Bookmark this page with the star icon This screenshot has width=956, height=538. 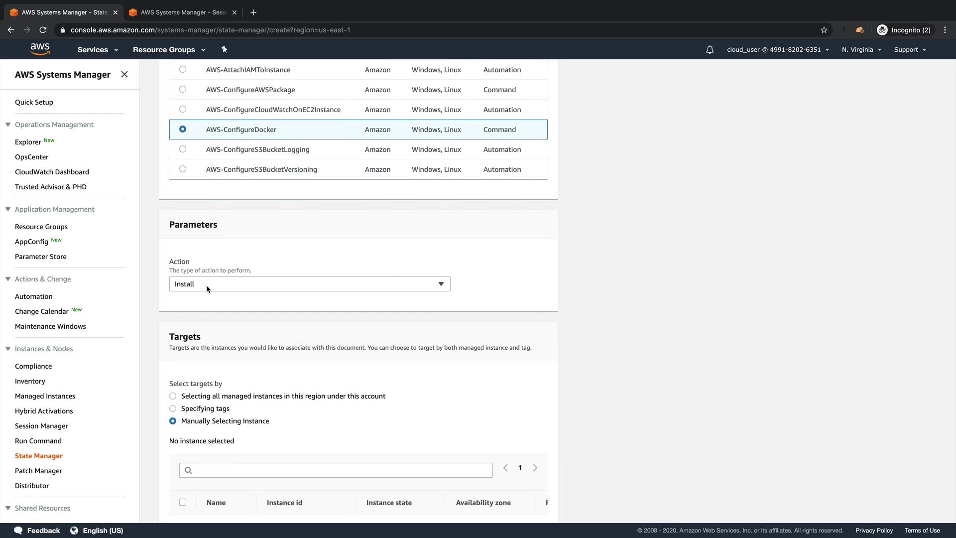824,30
